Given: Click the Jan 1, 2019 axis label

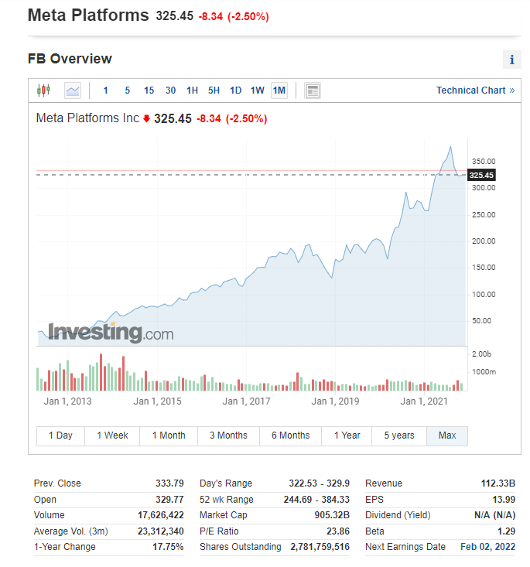Looking at the screenshot, I should point(335,401).
